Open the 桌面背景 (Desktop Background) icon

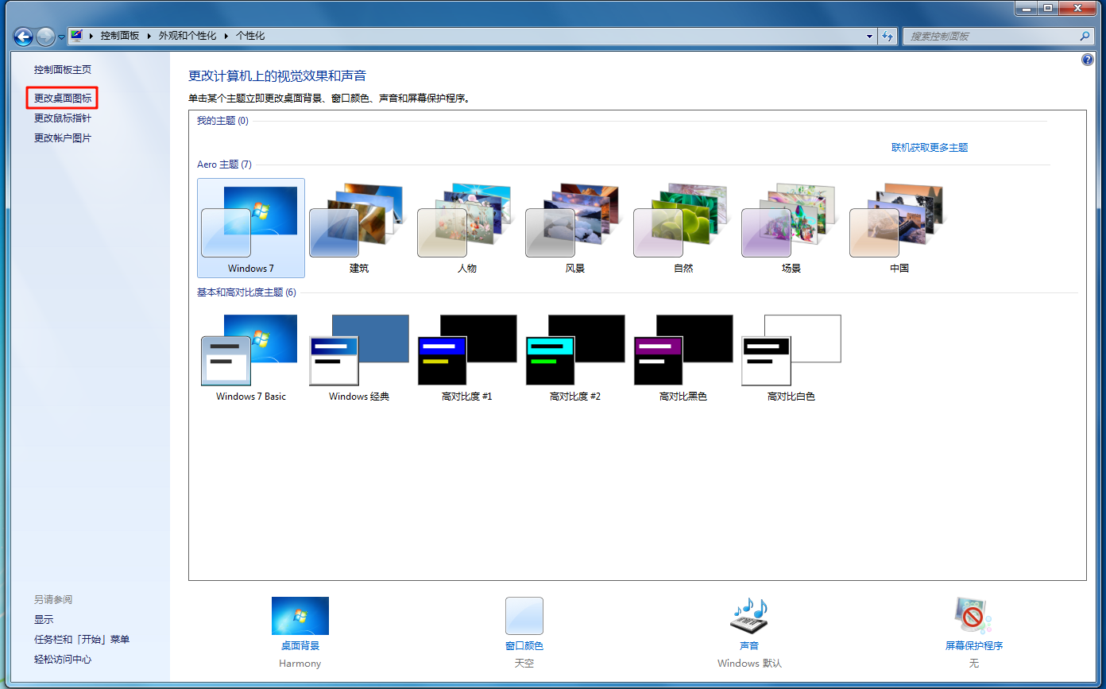[x=300, y=617]
